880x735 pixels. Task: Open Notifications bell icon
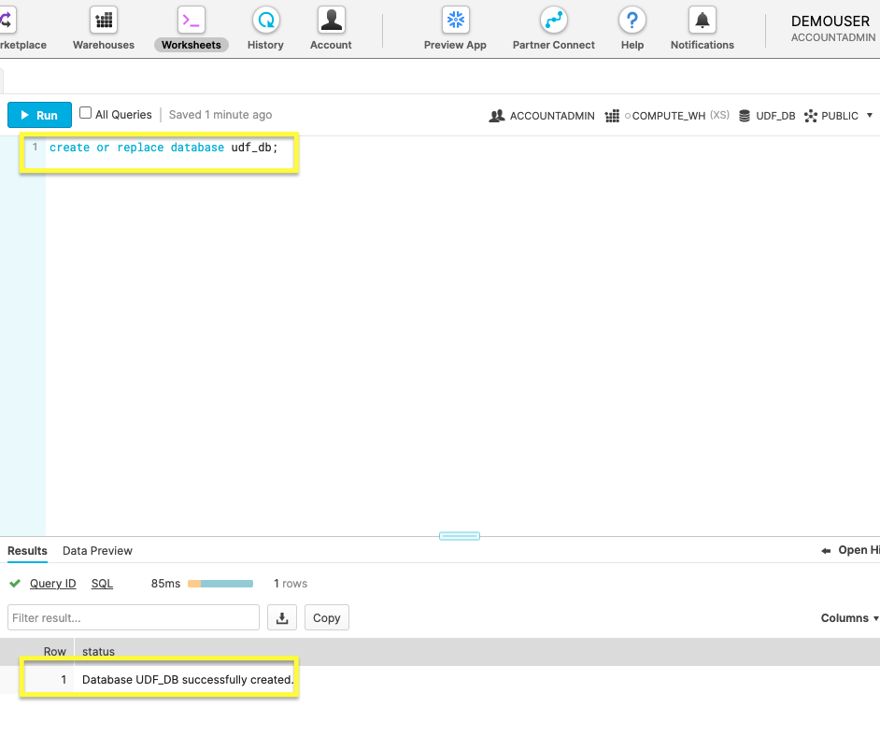(702, 21)
